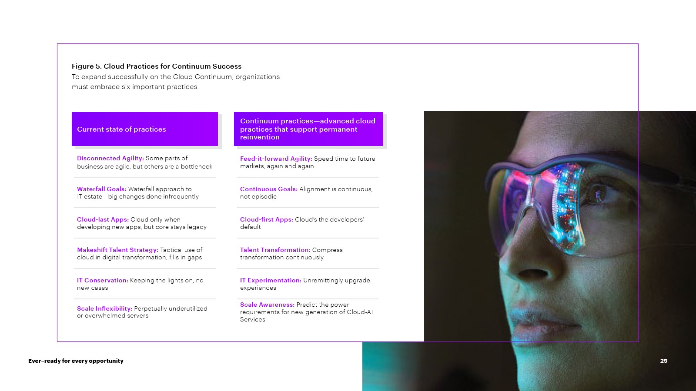Click the page number 25
The height and width of the screenshot is (391, 696).
tap(663, 361)
